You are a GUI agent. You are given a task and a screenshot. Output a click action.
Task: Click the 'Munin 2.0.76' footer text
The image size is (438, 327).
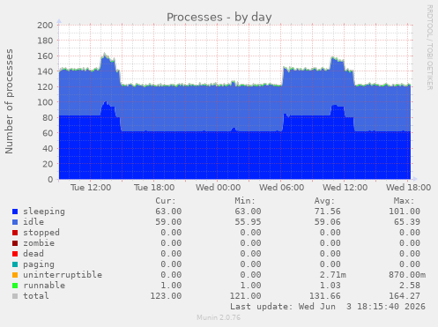[219, 318]
